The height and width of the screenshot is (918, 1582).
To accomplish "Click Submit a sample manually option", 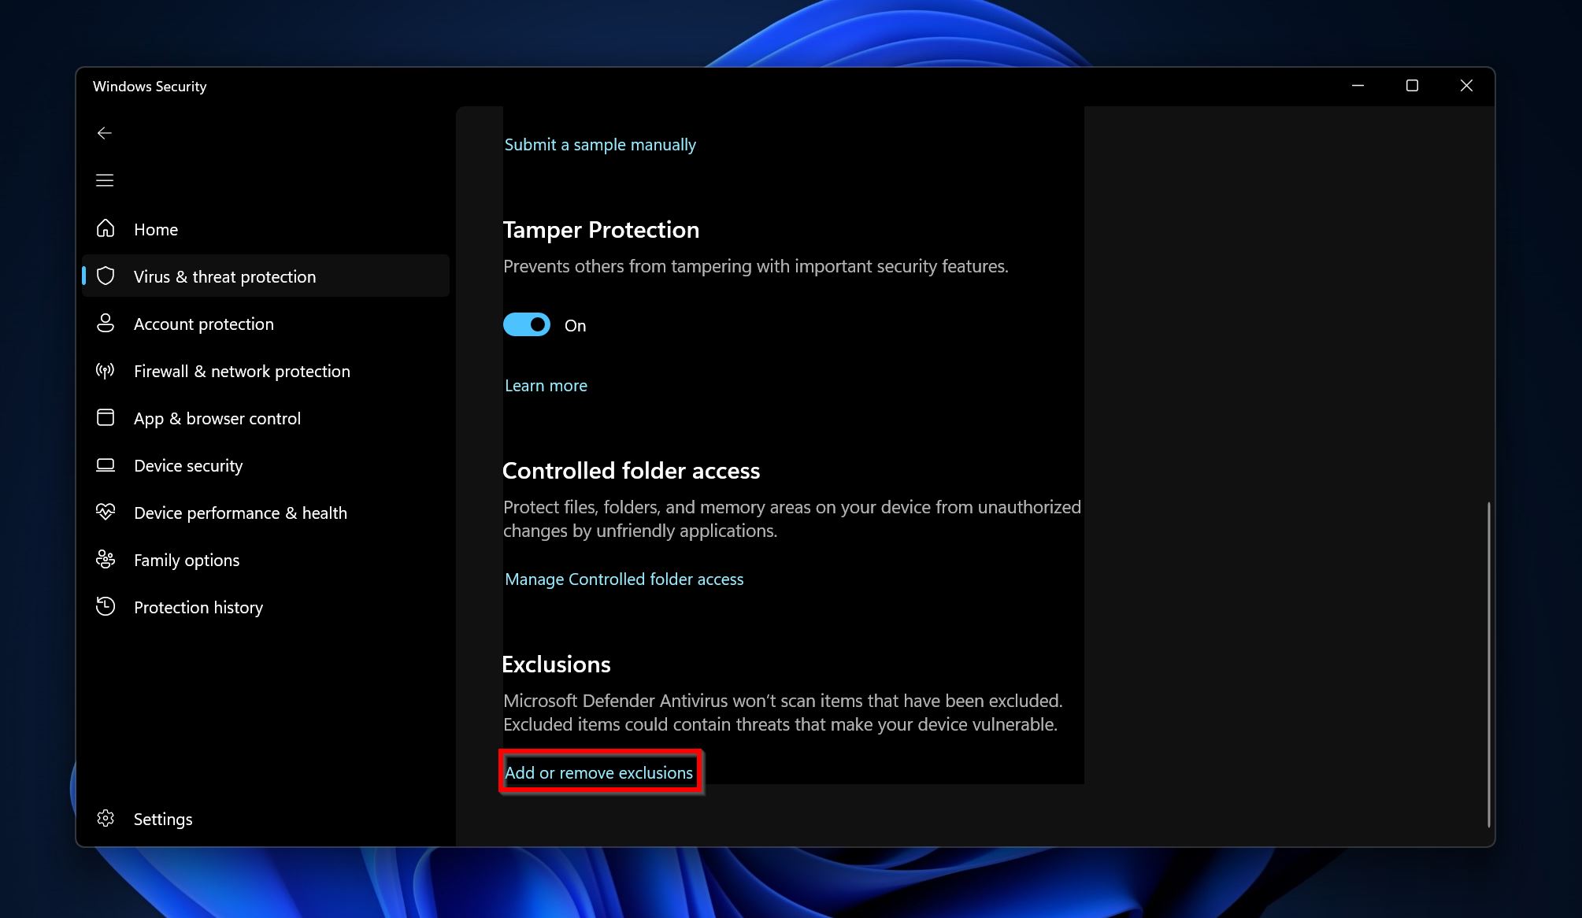I will pos(600,143).
